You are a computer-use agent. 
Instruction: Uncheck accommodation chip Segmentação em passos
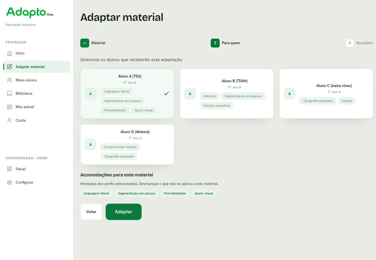(x=137, y=193)
